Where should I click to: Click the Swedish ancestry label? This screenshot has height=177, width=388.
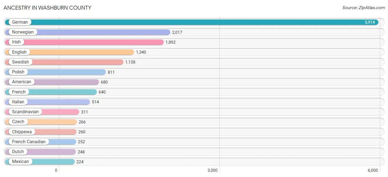20,62
